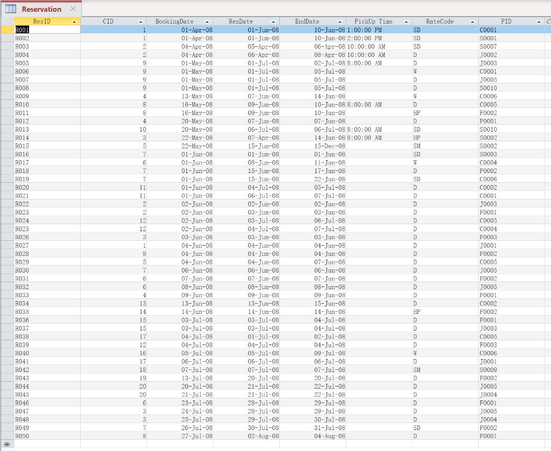Click EndDate 09-Jul-08 in row R040
551x451 pixels.
pyautogui.click(x=313, y=353)
